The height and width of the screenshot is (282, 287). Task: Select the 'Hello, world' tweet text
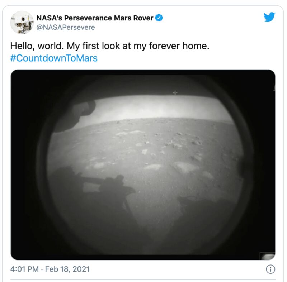pyautogui.click(x=110, y=46)
